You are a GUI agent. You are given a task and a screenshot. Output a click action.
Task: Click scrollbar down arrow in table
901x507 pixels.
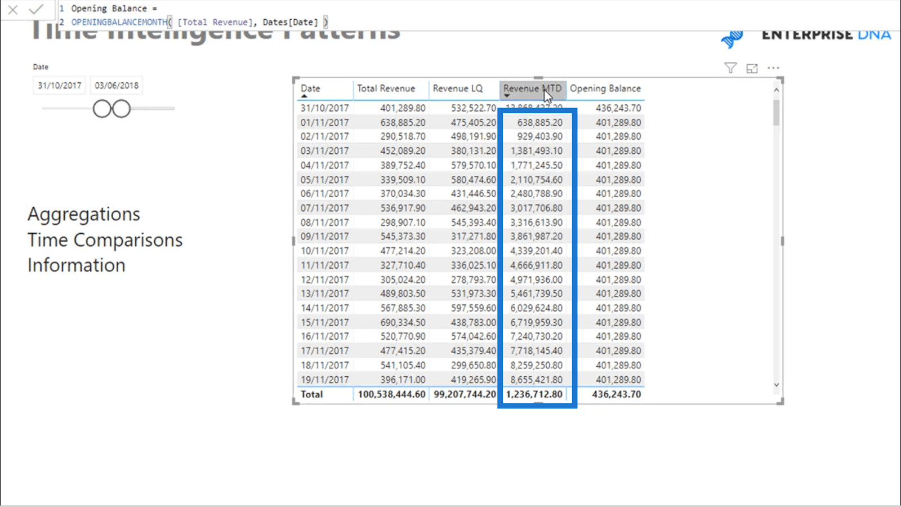click(777, 385)
